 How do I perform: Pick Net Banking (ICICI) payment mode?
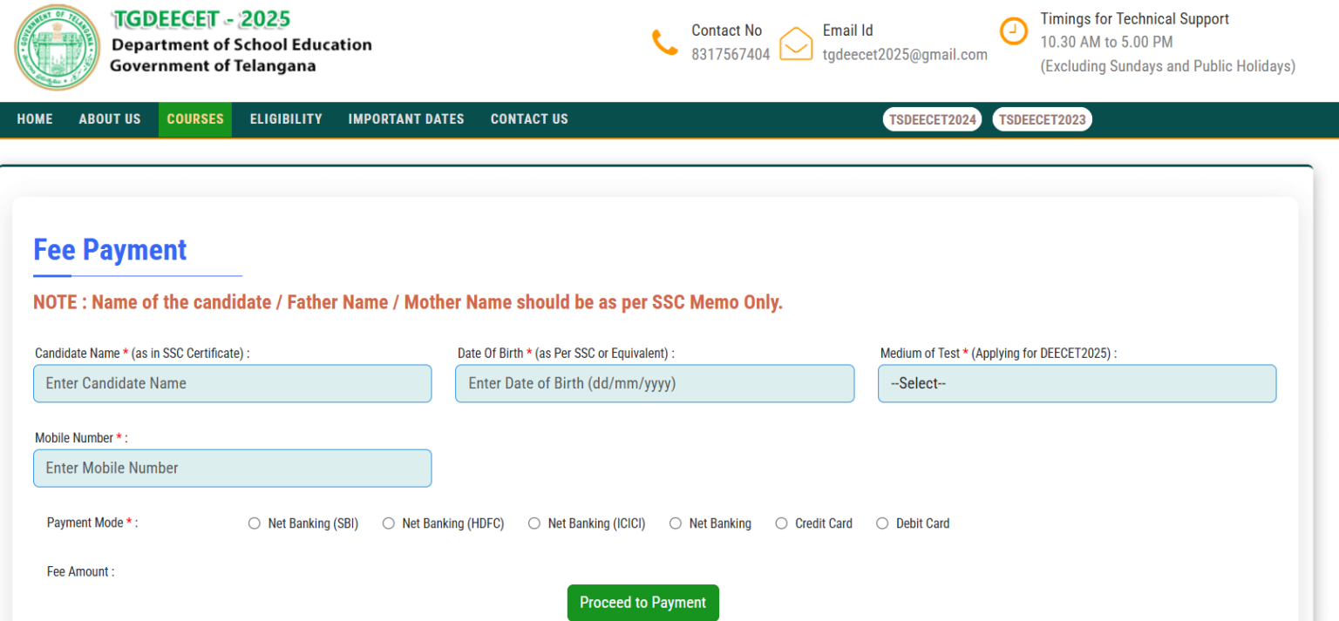534,523
